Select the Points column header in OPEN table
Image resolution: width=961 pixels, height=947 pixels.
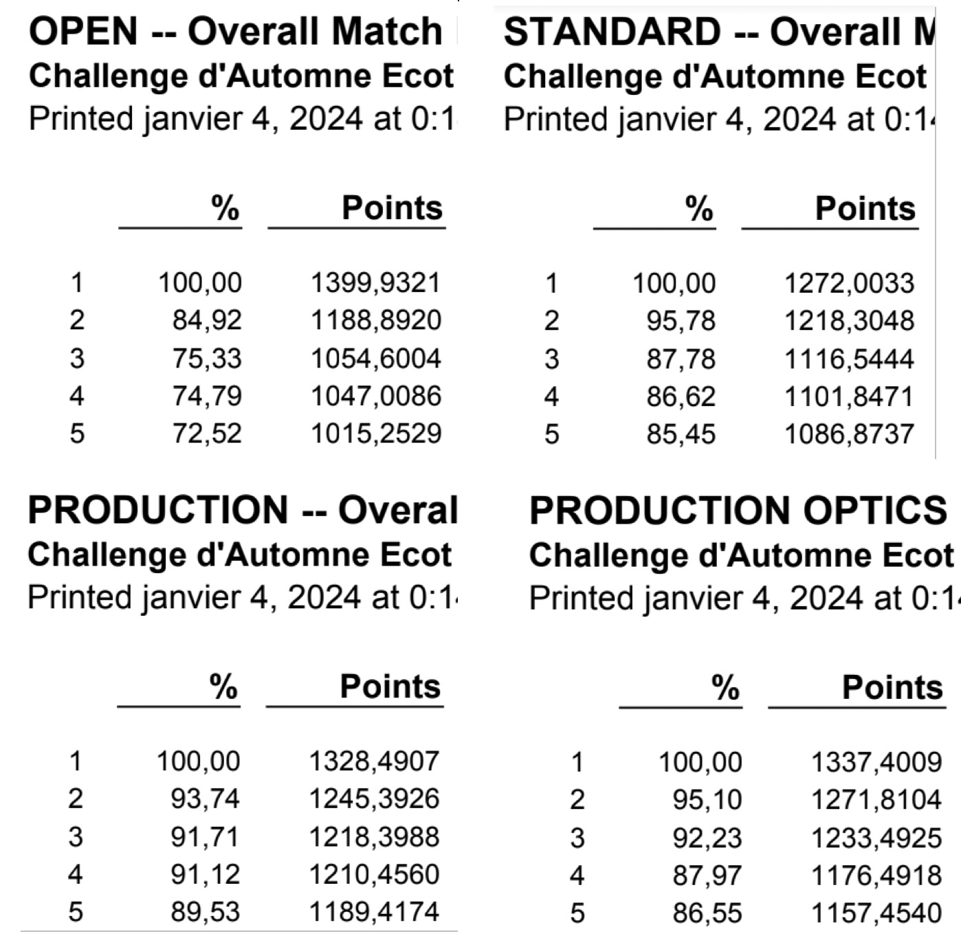click(x=392, y=208)
